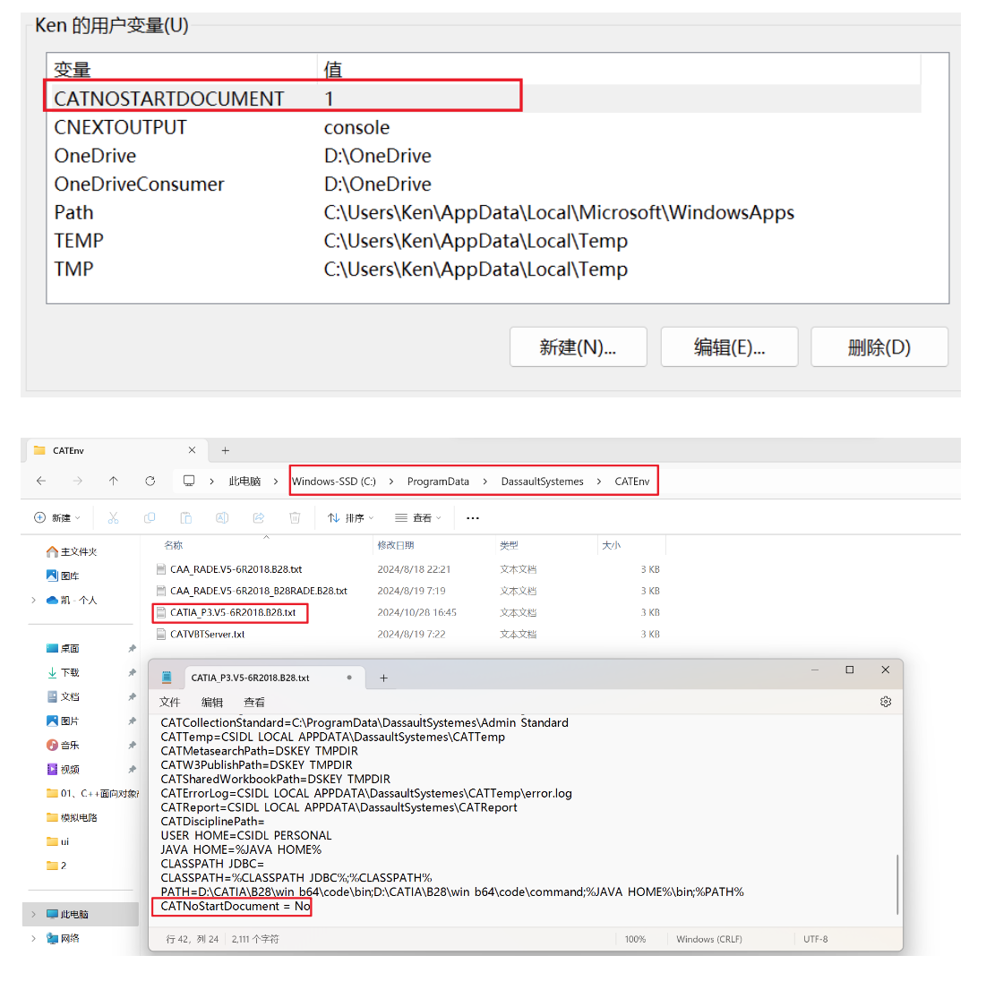The height and width of the screenshot is (981, 986).
Task: Open 下载 quick access folder
Action: tap(63, 672)
